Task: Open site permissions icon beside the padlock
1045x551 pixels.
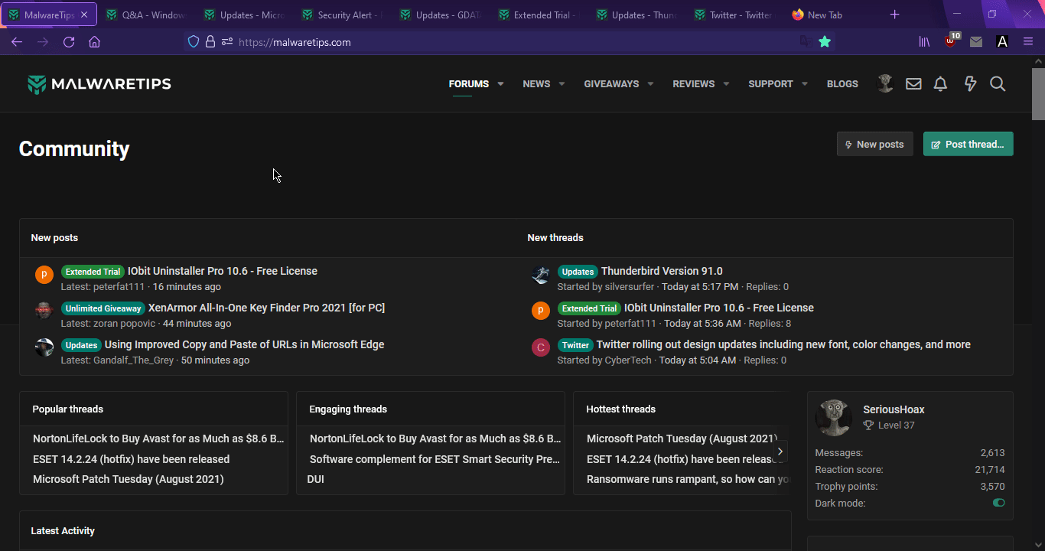Action: click(x=227, y=42)
